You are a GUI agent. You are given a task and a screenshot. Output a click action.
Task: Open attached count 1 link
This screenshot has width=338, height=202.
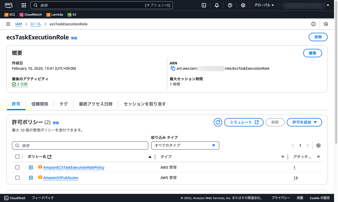tap(294, 168)
